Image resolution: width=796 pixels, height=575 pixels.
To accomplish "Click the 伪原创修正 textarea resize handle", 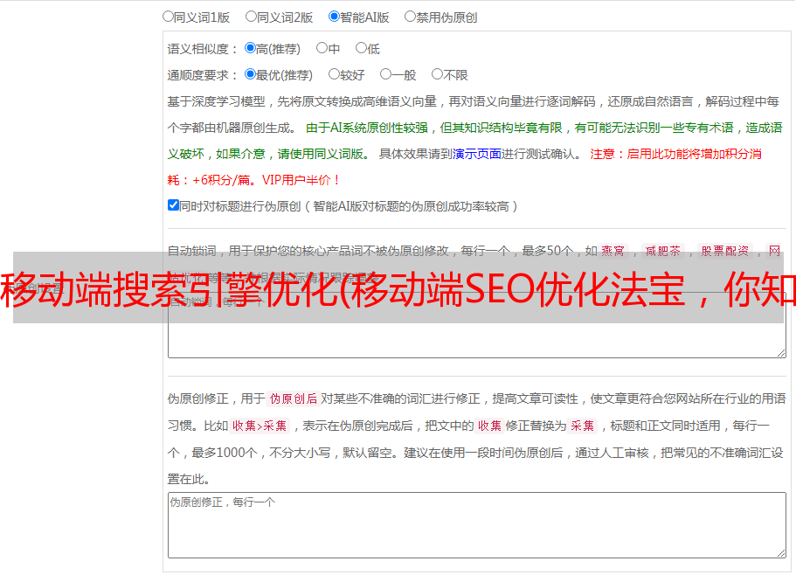I will [x=781, y=554].
